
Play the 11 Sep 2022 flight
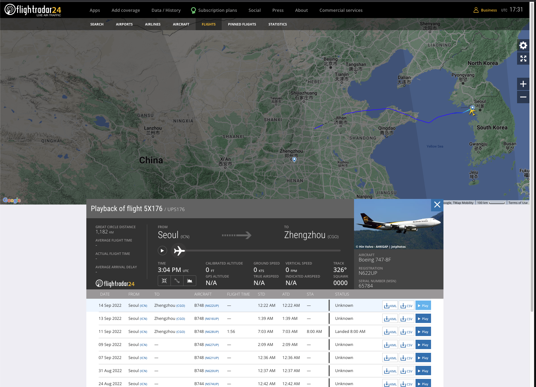(423, 332)
